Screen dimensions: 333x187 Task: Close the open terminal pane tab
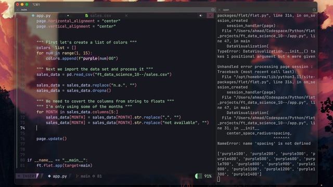pos(220,10)
